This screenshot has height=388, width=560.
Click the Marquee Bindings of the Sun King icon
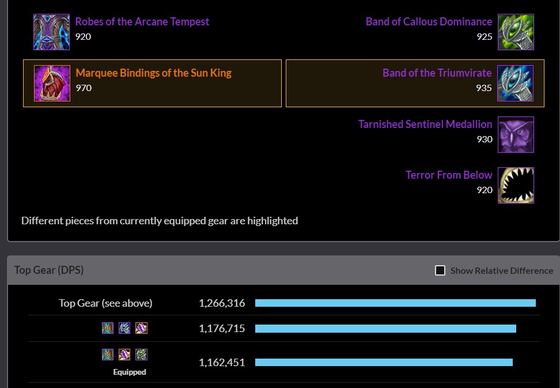[52, 84]
